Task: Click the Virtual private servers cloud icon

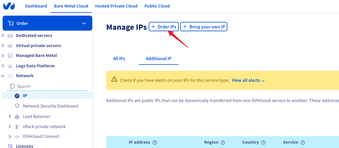Action: pos(10,46)
